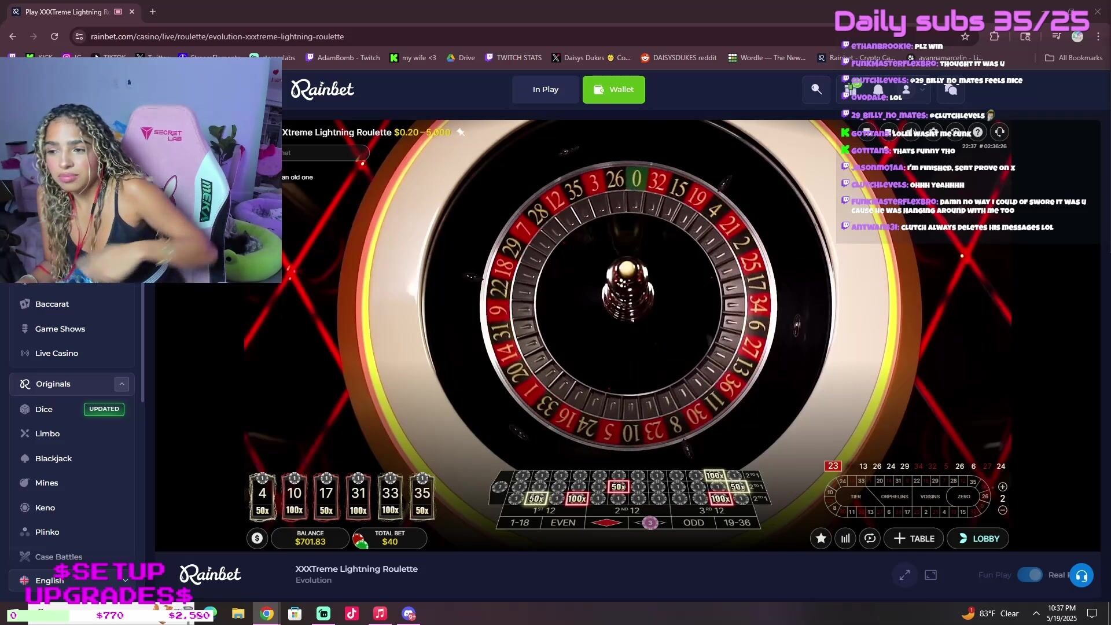
Task: Open File Explorer from taskbar
Action: point(238,613)
